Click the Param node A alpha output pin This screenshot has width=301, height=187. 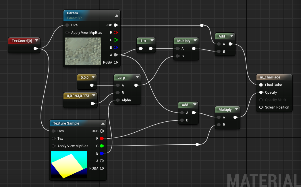[115, 55]
